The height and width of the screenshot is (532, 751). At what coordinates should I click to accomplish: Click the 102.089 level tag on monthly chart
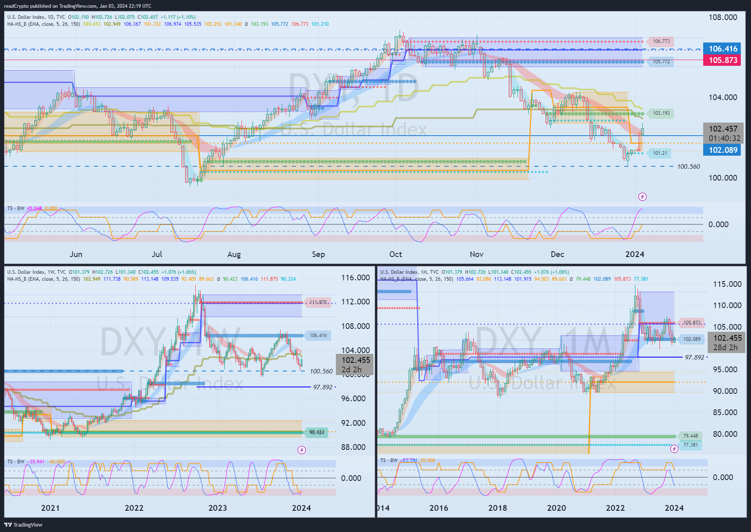691,339
